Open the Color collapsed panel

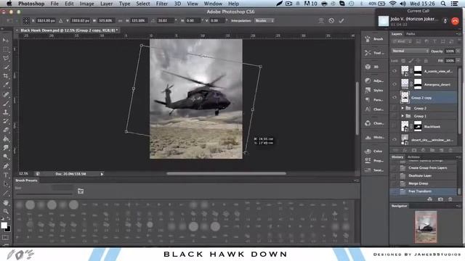tap(374, 152)
